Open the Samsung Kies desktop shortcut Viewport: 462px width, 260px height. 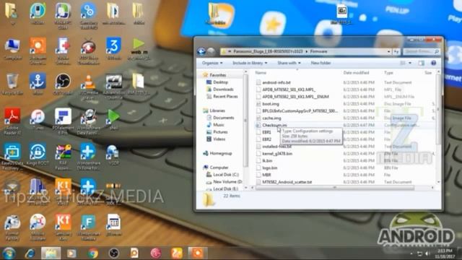[63, 227]
